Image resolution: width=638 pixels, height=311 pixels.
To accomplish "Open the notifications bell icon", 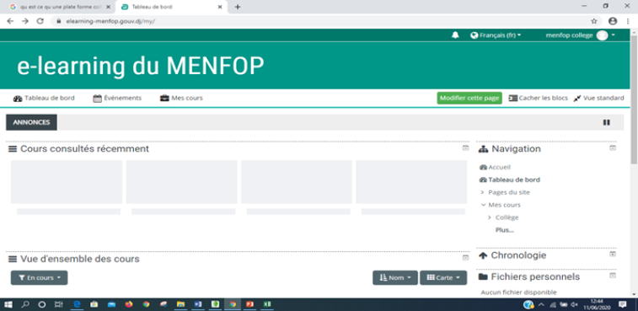I will point(455,35).
